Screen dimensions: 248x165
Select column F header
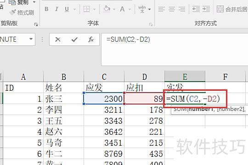click(x=225, y=77)
